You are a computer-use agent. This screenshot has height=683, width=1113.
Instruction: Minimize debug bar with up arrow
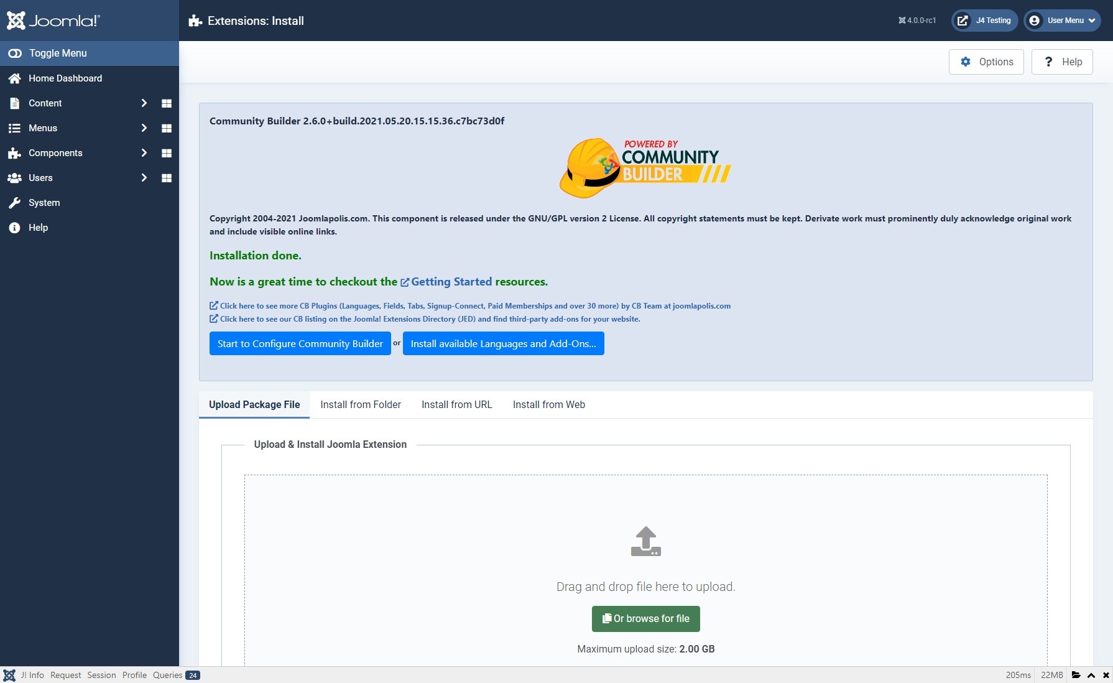[x=1091, y=675]
